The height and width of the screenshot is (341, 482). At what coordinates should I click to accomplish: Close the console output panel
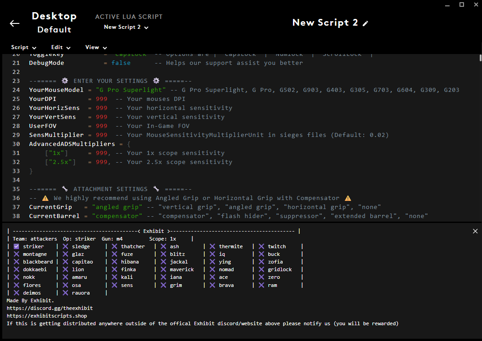pos(475,231)
